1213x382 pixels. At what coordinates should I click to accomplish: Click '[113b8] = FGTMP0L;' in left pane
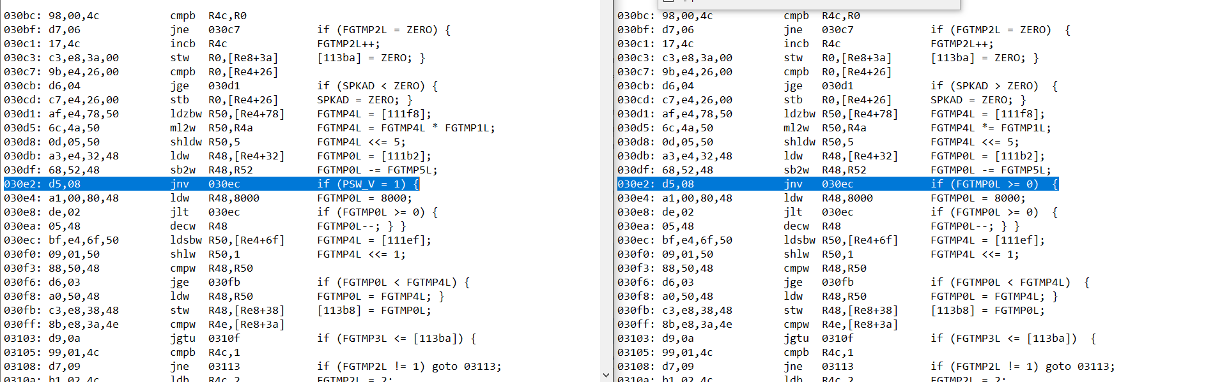(x=374, y=311)
